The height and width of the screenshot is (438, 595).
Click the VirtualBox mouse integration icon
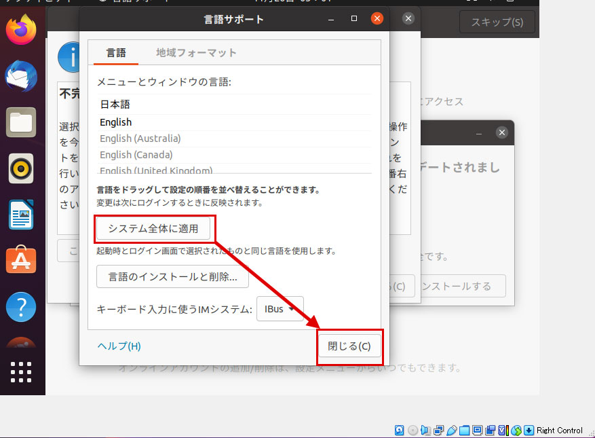pyautogui.click(x=516, y=430)
